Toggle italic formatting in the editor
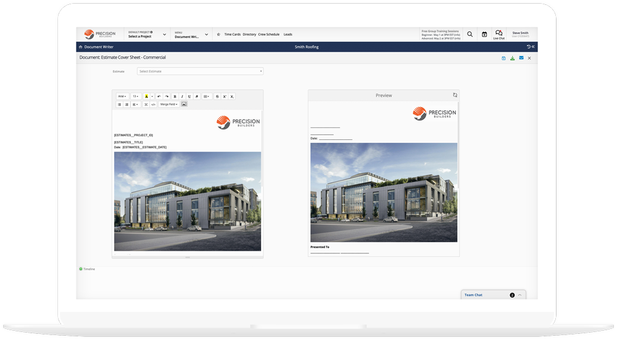 pos(182,97)
